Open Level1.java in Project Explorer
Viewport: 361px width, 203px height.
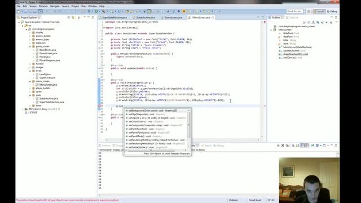tap(45, 74)
